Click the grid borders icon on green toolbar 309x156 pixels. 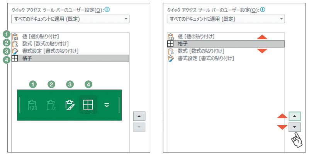tap(88, 105)
